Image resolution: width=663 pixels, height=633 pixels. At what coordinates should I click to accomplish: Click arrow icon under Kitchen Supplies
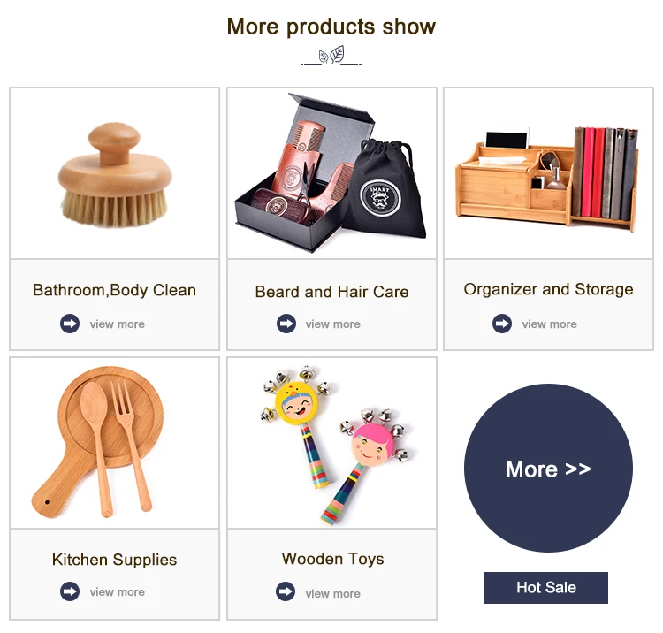70,591
